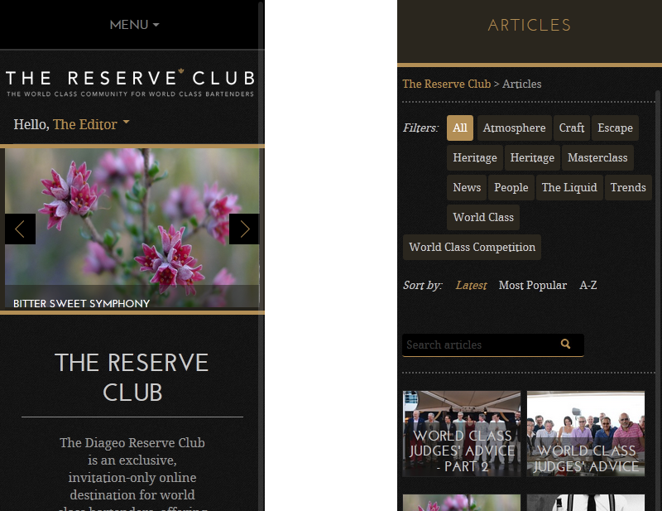Select the Masterclass filter

(597, 157)
